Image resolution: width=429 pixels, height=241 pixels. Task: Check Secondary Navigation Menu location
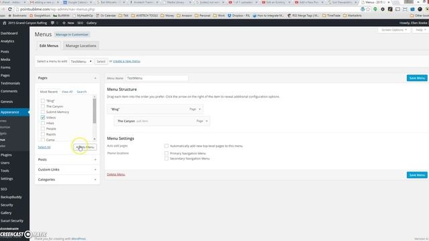(x=166, y=159)
